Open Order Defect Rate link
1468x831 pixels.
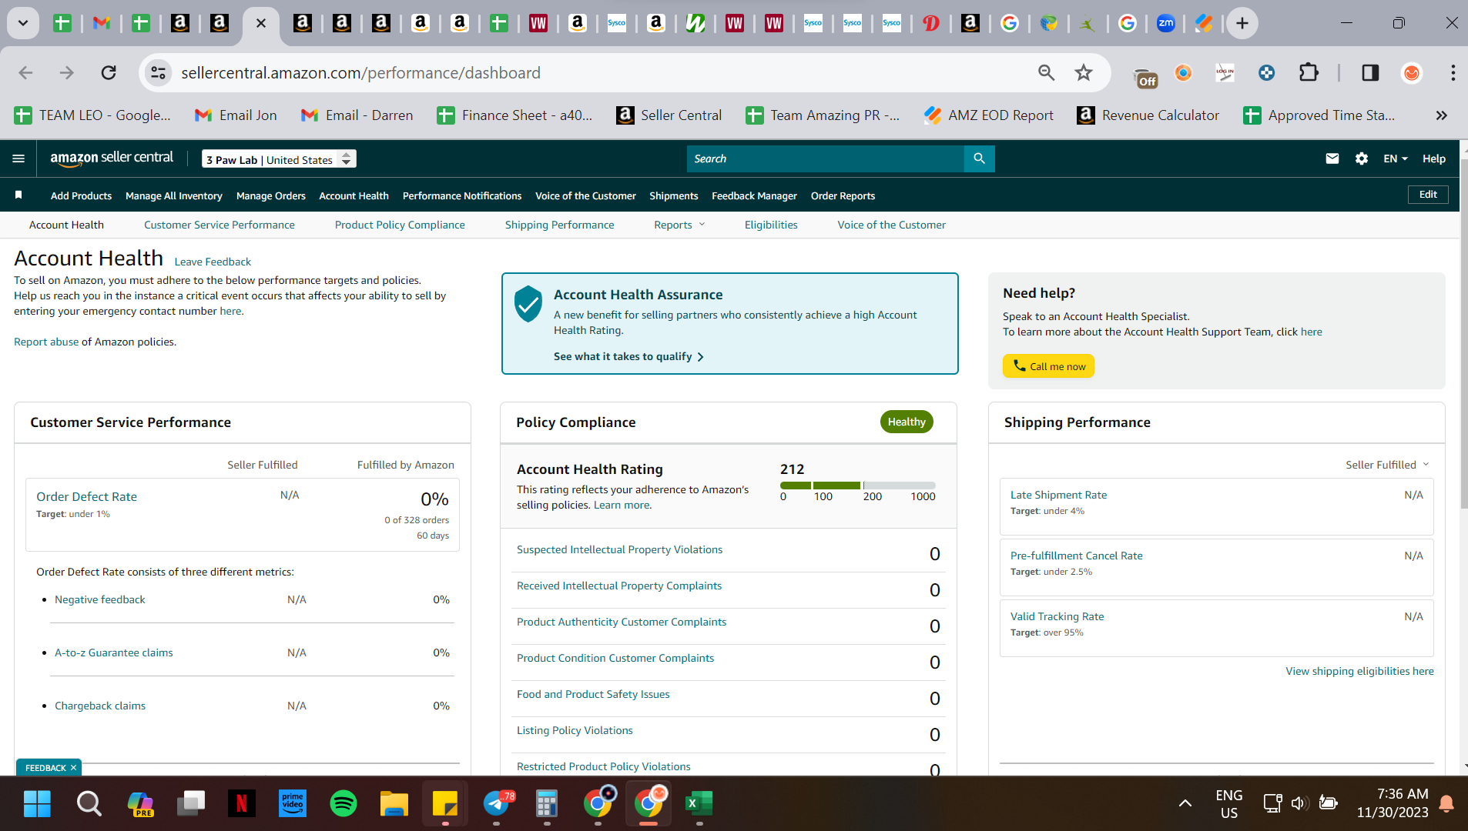point(87,497)
